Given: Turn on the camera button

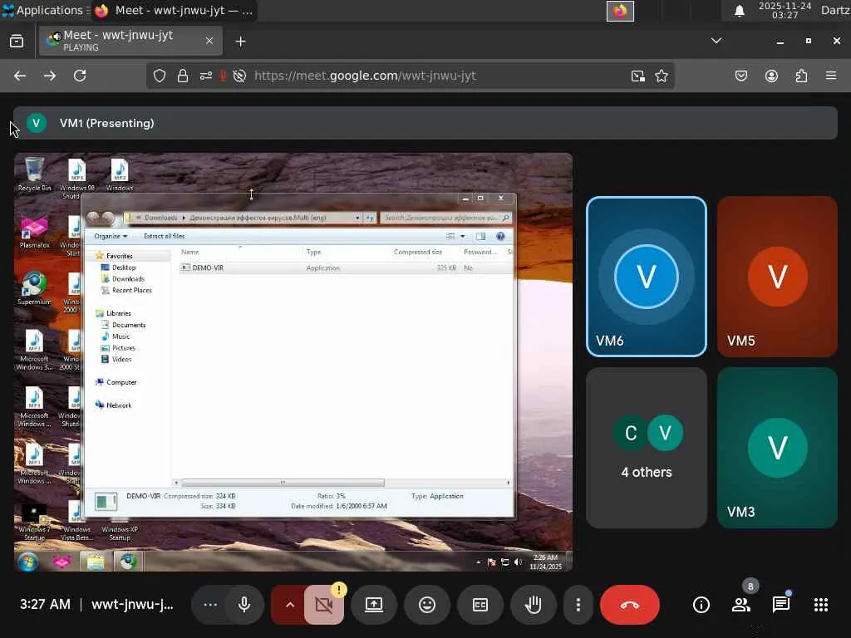Looking at the screenshot, I should tap(324, 605).
